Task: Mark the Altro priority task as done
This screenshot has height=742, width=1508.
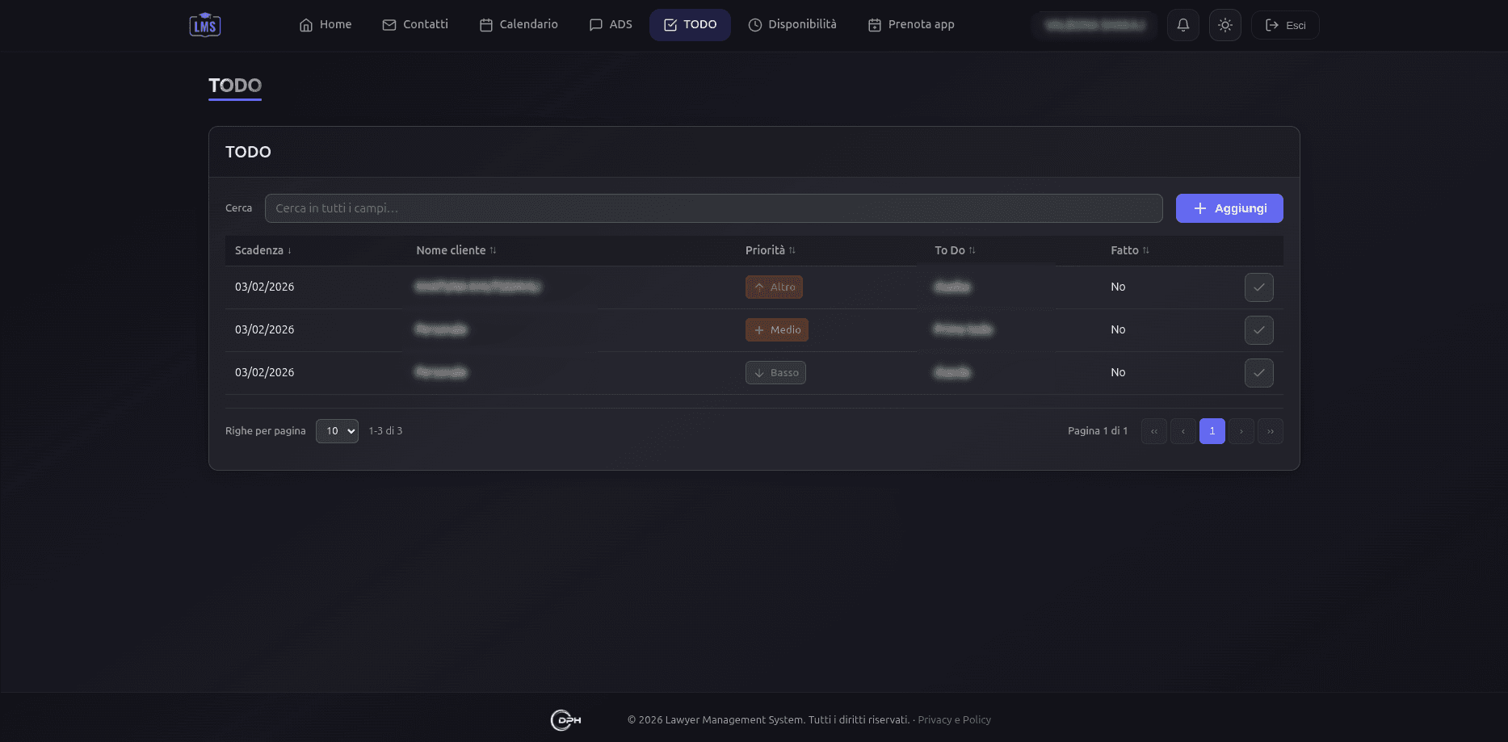Action: coord(1258,287)
